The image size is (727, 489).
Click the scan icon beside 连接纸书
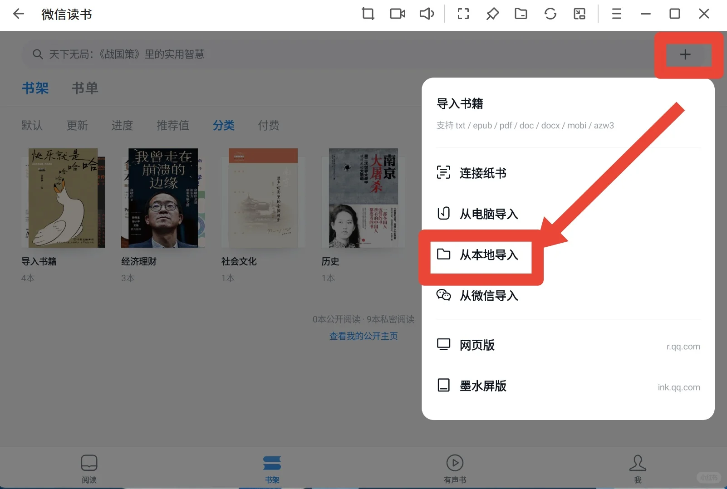point(443,172)
